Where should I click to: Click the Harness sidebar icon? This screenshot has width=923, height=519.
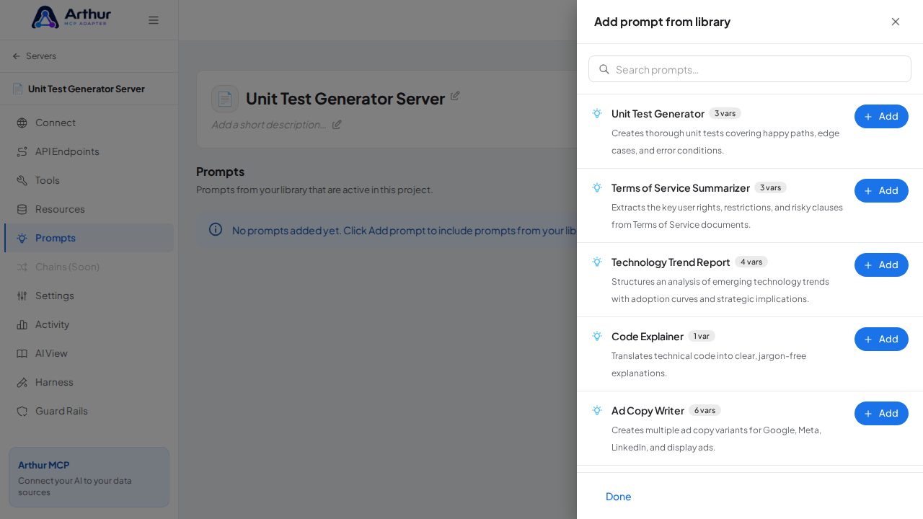pos(22,382)
